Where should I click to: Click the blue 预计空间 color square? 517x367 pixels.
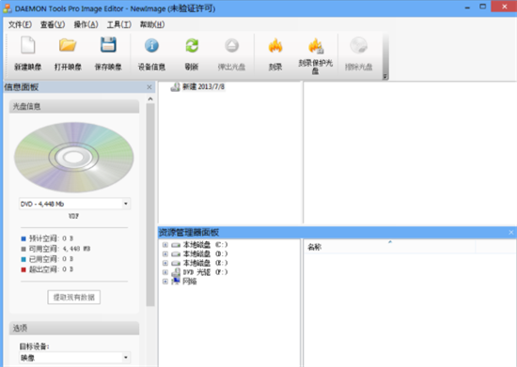(x=23, y=238)
